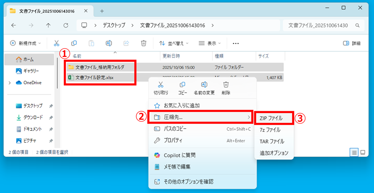The image size is (374, 193).
Task: Expand chevron after the PC icon breadcrumb
Action: pyautogui.click(x=95, y=25)
